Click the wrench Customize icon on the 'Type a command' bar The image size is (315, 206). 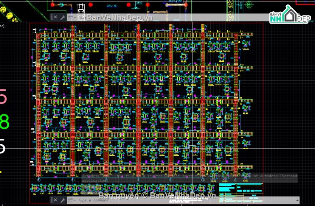pyautogui.click(x=62, y=200)
